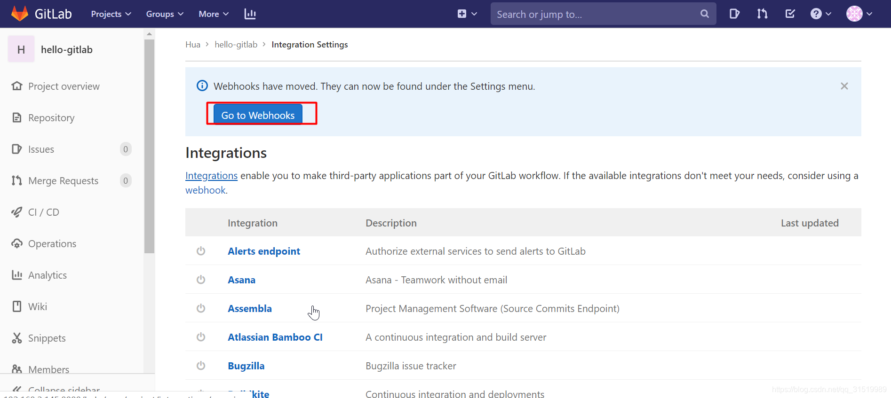
Task: Open Issues from the top navbar icon
Action: (734, 14)
